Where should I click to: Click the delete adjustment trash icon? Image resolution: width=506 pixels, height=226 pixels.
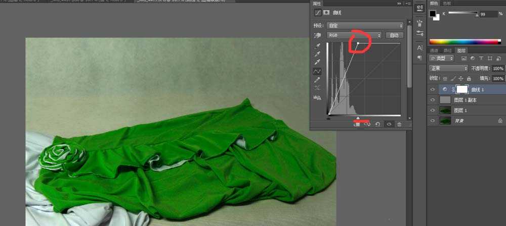[399, 124]
